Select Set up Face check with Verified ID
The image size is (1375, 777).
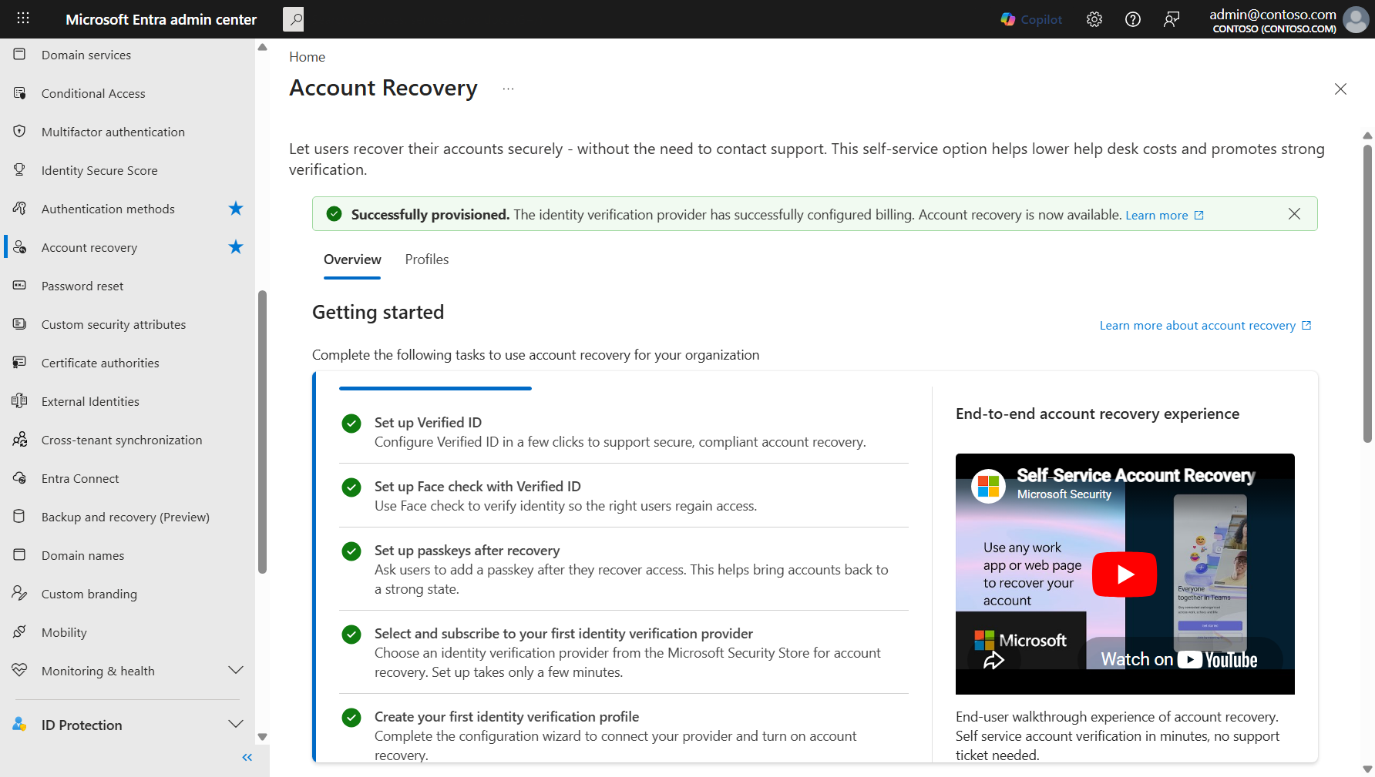[x=624, y=496]
